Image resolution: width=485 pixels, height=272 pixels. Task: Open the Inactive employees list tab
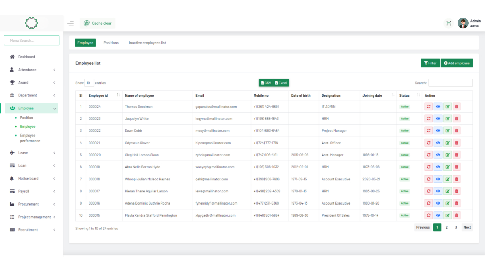click(x=147, y=43)
